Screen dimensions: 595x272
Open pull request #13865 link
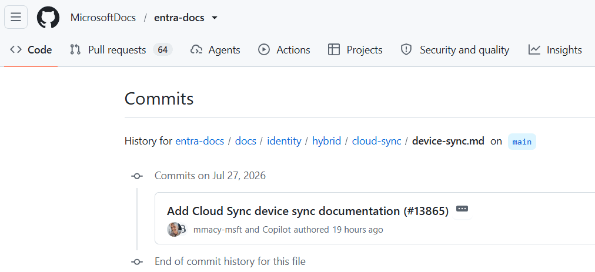tap(426, 211)
